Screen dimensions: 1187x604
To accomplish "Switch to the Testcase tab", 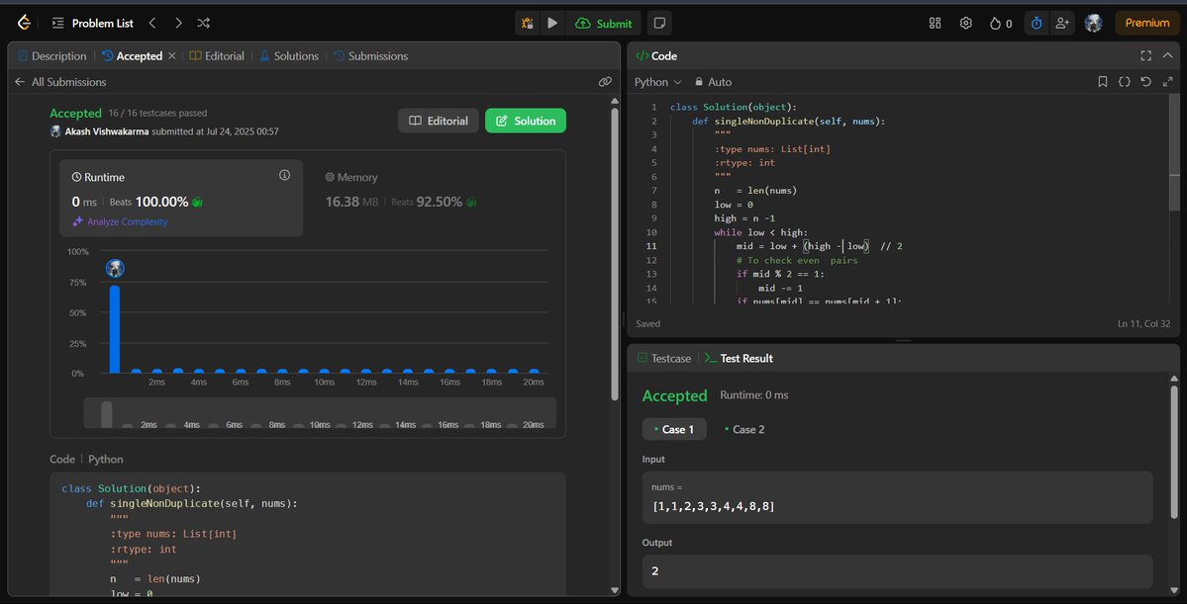I will click(x=664, y=358).
